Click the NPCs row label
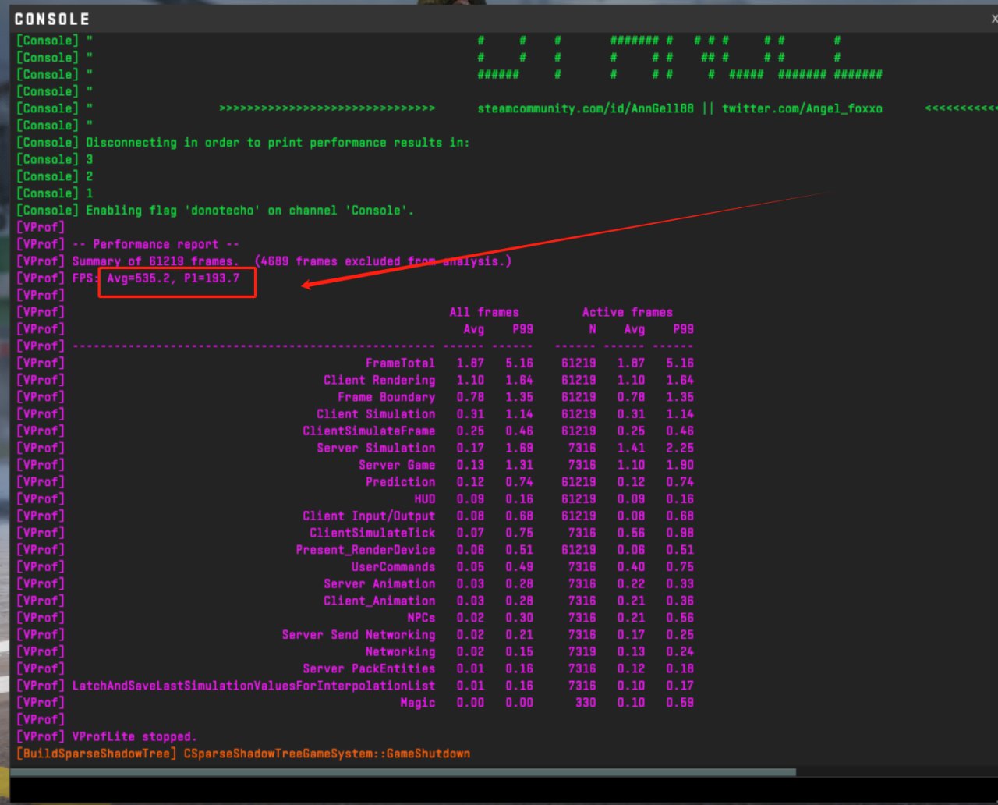Viewport: 998px width, 805px height. click(421, 618)
